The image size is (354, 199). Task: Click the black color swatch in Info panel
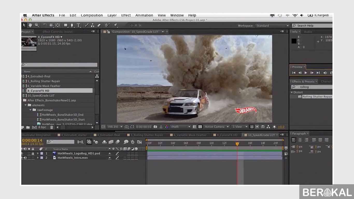coord(294,41)
